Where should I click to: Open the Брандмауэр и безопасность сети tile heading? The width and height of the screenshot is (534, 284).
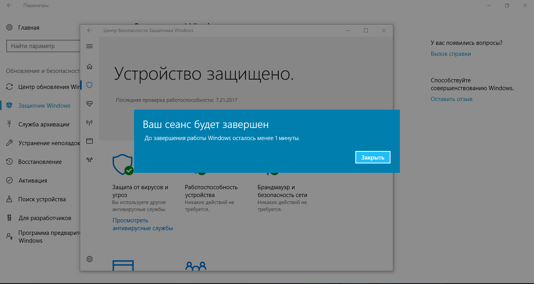(x=282, y=191)
